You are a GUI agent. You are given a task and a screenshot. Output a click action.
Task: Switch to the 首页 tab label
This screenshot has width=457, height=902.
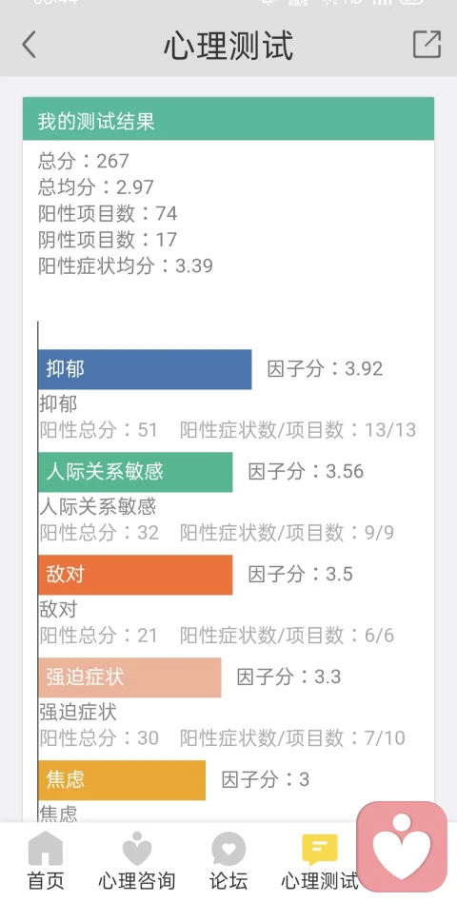coord(46,881)
